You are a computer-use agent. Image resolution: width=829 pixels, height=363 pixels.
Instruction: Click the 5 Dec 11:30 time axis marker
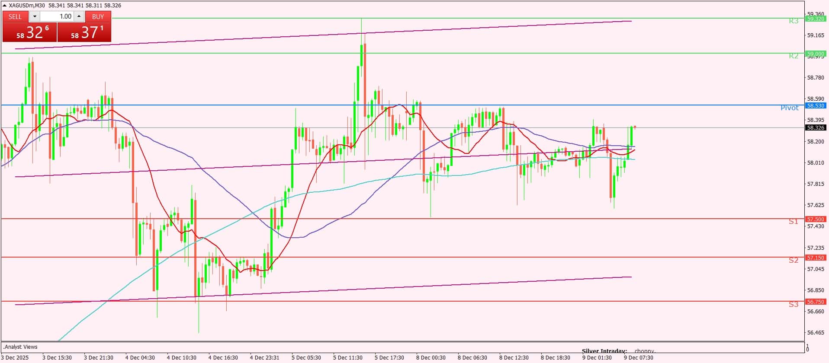pyautogui.click(x=347, y=357)
